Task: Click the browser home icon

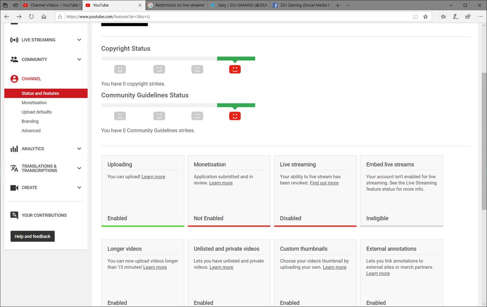Action: [44, 17]
